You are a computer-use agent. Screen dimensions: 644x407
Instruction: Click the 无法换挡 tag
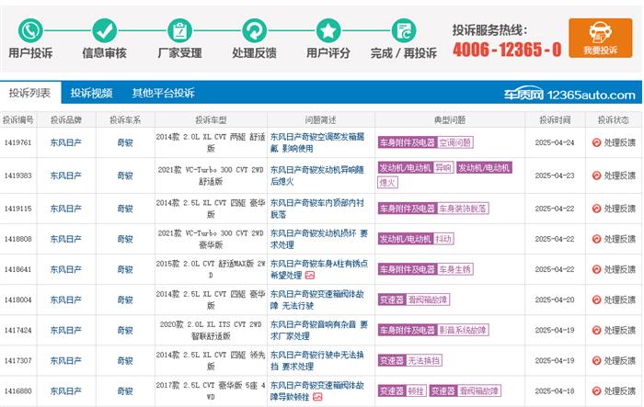424,360
